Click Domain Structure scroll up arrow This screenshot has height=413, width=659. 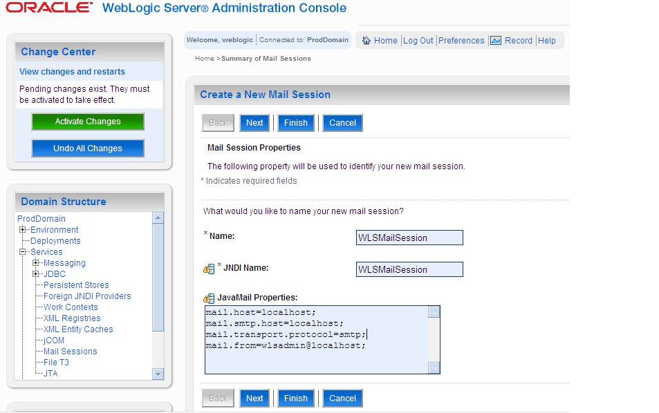[x=158, y=218]
